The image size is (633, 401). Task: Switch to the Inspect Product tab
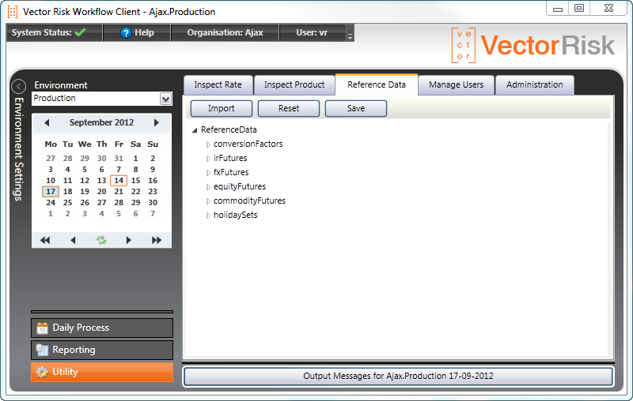294,85
